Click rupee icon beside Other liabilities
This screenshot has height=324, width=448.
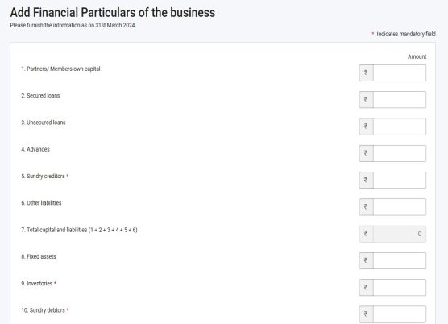pyautogui.click(x=366, y=207)
